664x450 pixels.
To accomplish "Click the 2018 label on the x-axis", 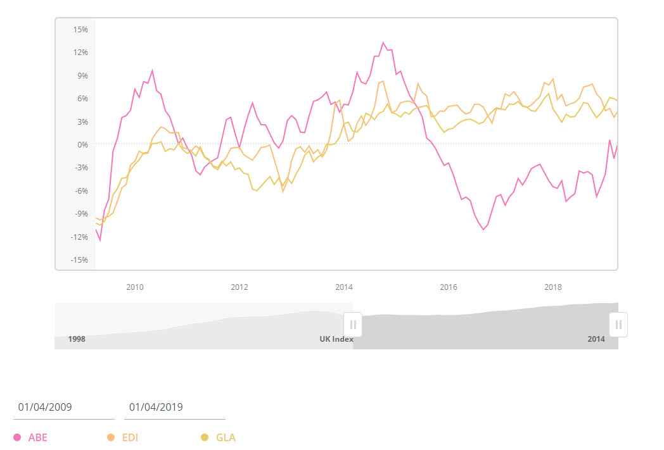I will tap(553, 287).
